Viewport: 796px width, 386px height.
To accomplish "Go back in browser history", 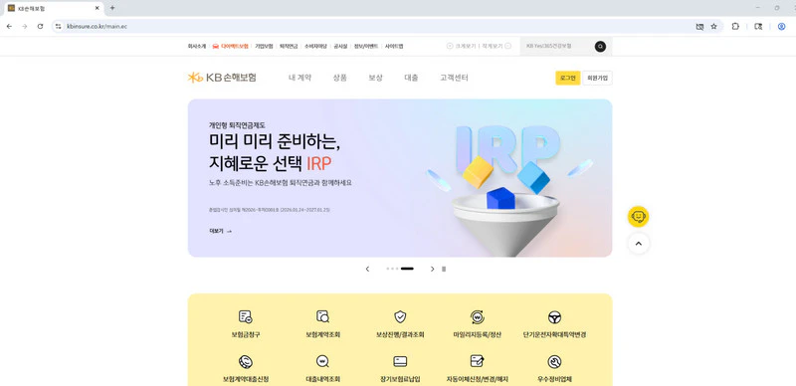I will click(9, 27).
